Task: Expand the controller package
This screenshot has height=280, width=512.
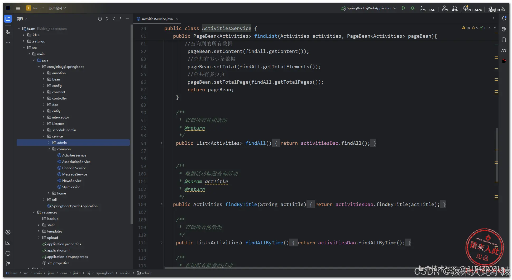Action: coord(44,98)
